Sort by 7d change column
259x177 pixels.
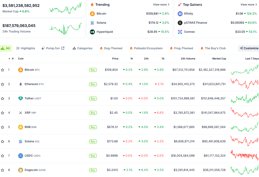[x=163, y=59]
